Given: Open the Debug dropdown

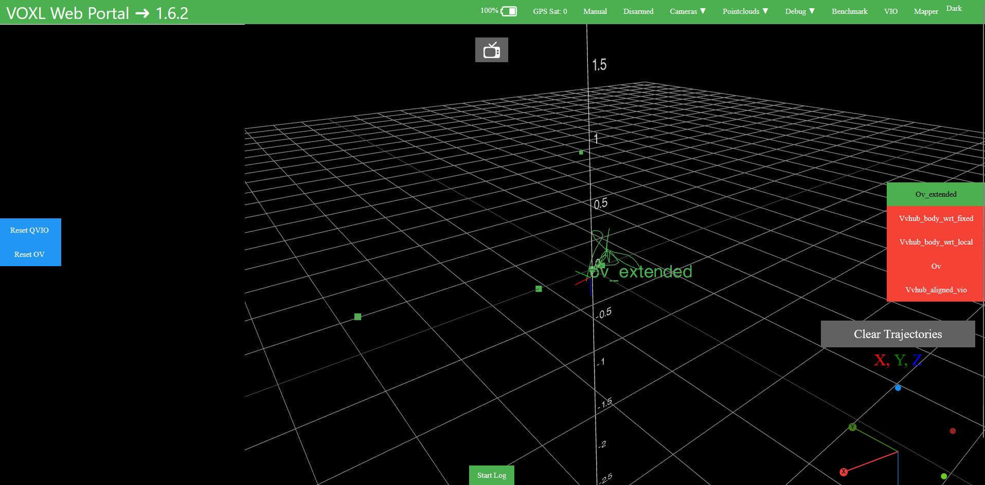Looking at the screenshot, I should pyautogui.click(x=799, y=11).
